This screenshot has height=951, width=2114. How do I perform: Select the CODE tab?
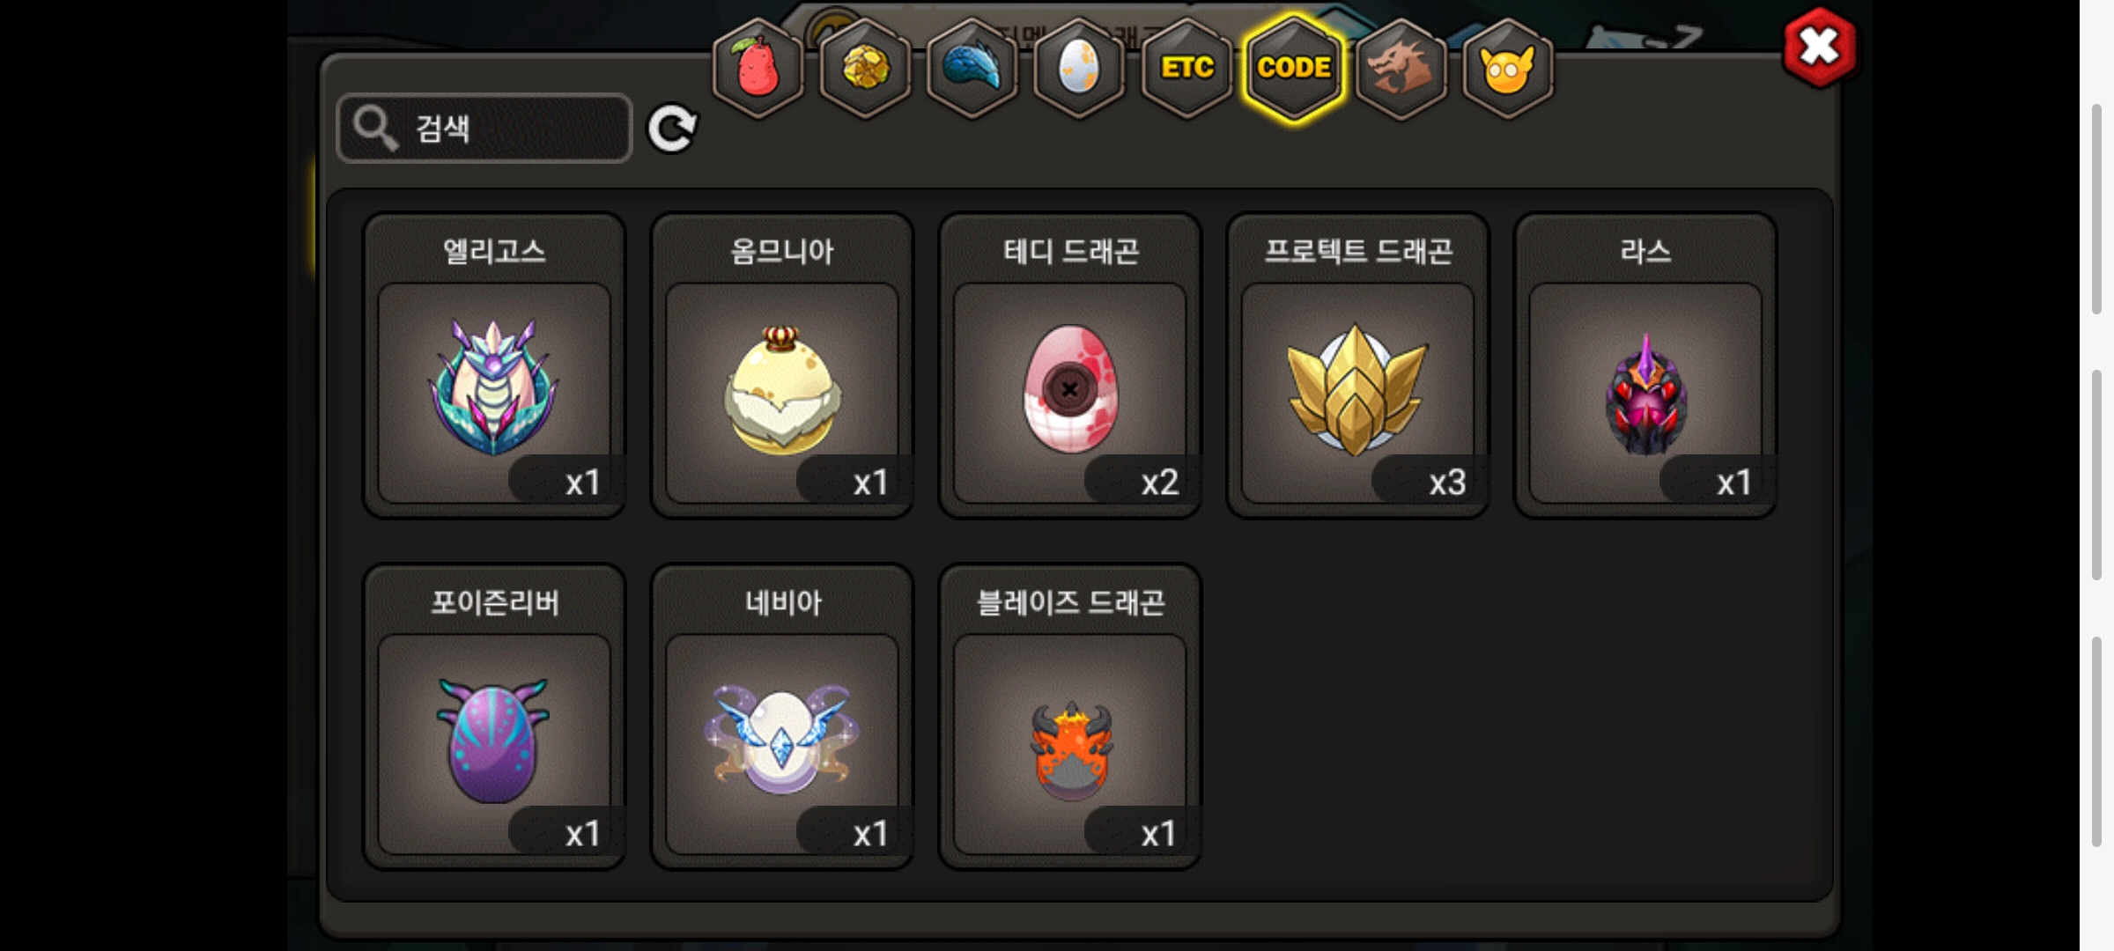(1294, 69)
